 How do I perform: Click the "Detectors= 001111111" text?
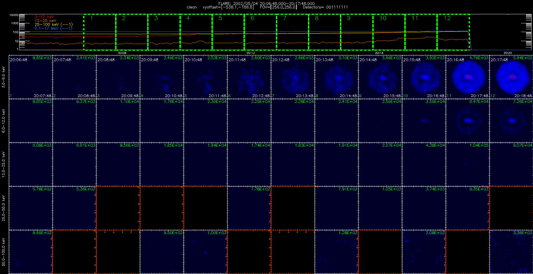(325, 7)
